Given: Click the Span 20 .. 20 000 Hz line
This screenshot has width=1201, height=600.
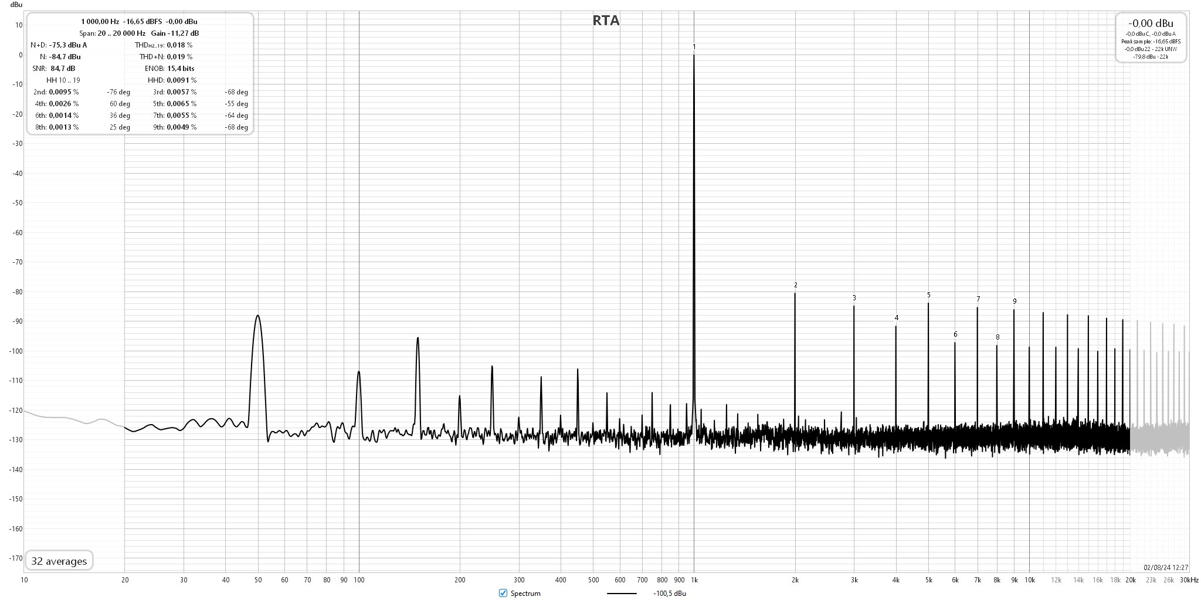Looking at the screenshot, I should tap(139, 33).
